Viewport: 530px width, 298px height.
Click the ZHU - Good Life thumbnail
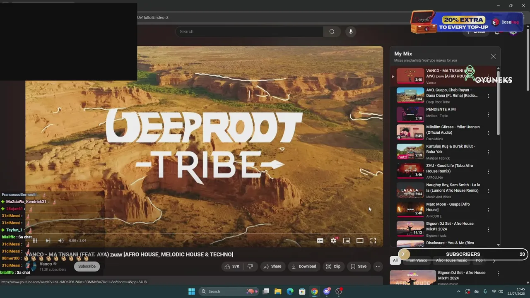pyautogui.click(x=410, y=171)
